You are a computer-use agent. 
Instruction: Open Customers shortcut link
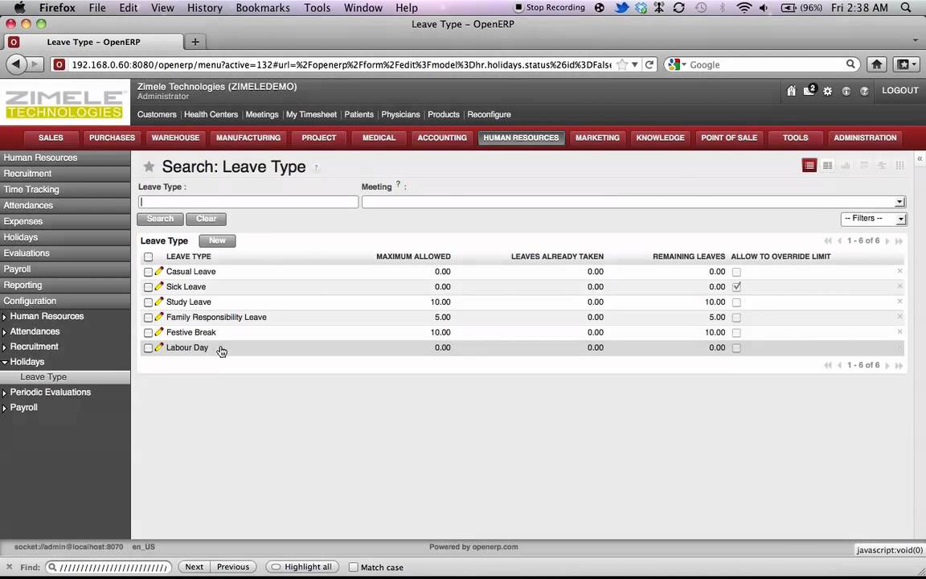(x=157, y=115)
